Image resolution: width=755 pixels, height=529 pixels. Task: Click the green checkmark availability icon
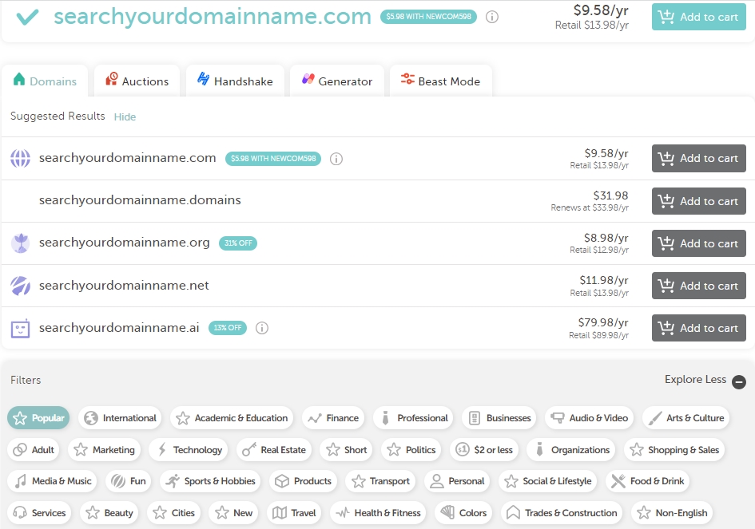point(27,17)
